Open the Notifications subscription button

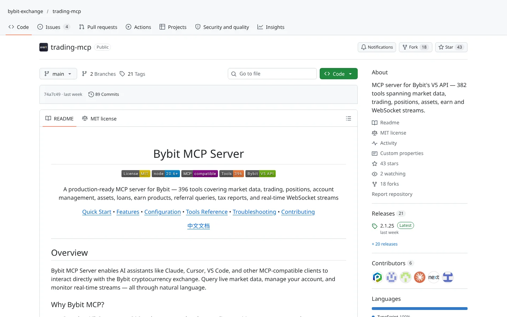coord(377,47)
